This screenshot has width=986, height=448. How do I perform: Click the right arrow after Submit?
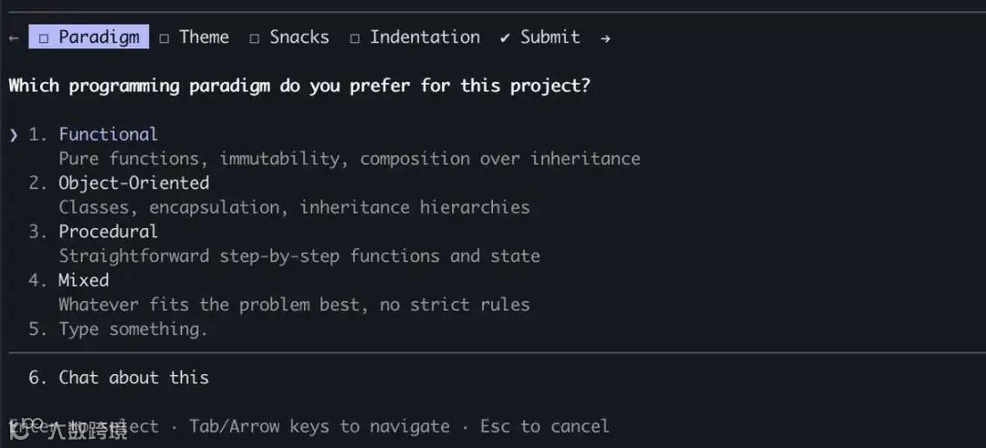[x=605, y=37]
